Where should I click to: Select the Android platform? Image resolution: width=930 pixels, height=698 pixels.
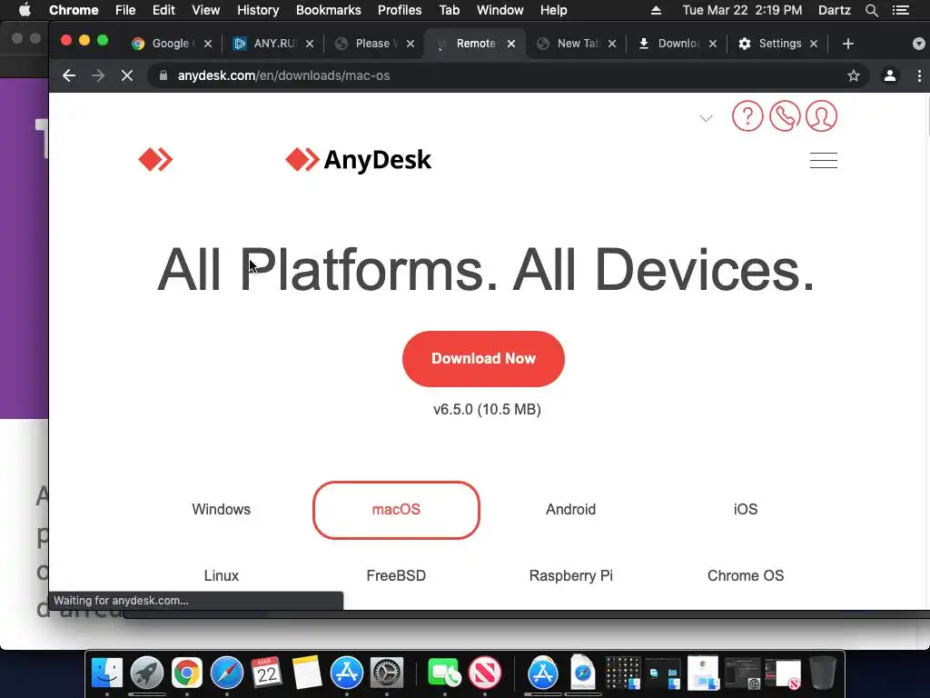click(570, 509)
